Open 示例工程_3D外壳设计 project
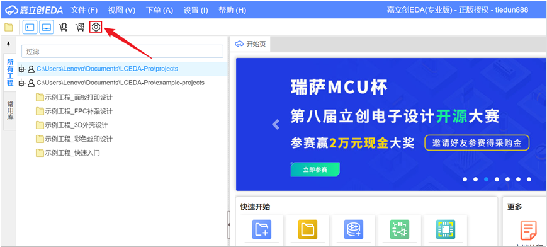Image resolution: width=547 pixels, height=247 pixels. click(76, 125)
